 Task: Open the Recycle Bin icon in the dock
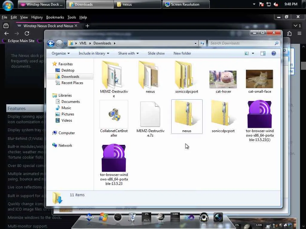pyautogui.click(x=132, y=217)
